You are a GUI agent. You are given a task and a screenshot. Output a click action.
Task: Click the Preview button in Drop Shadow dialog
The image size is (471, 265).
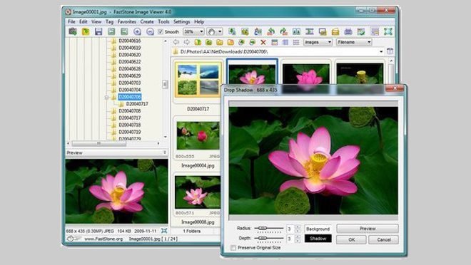[x=368, y=229]
